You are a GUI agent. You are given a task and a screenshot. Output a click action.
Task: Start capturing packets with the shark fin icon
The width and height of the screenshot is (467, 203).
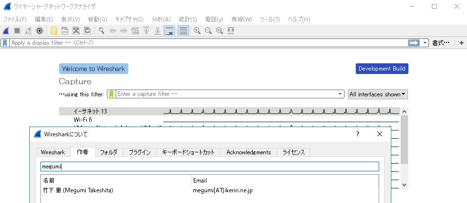pyautogui.click(x=6, y=31)
